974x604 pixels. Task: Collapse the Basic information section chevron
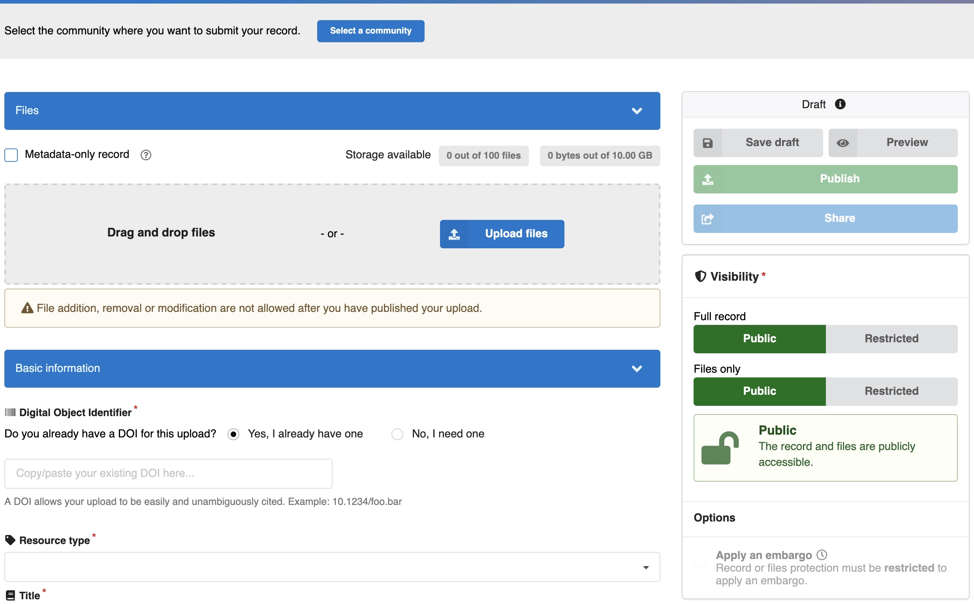(x=637, y=368)
